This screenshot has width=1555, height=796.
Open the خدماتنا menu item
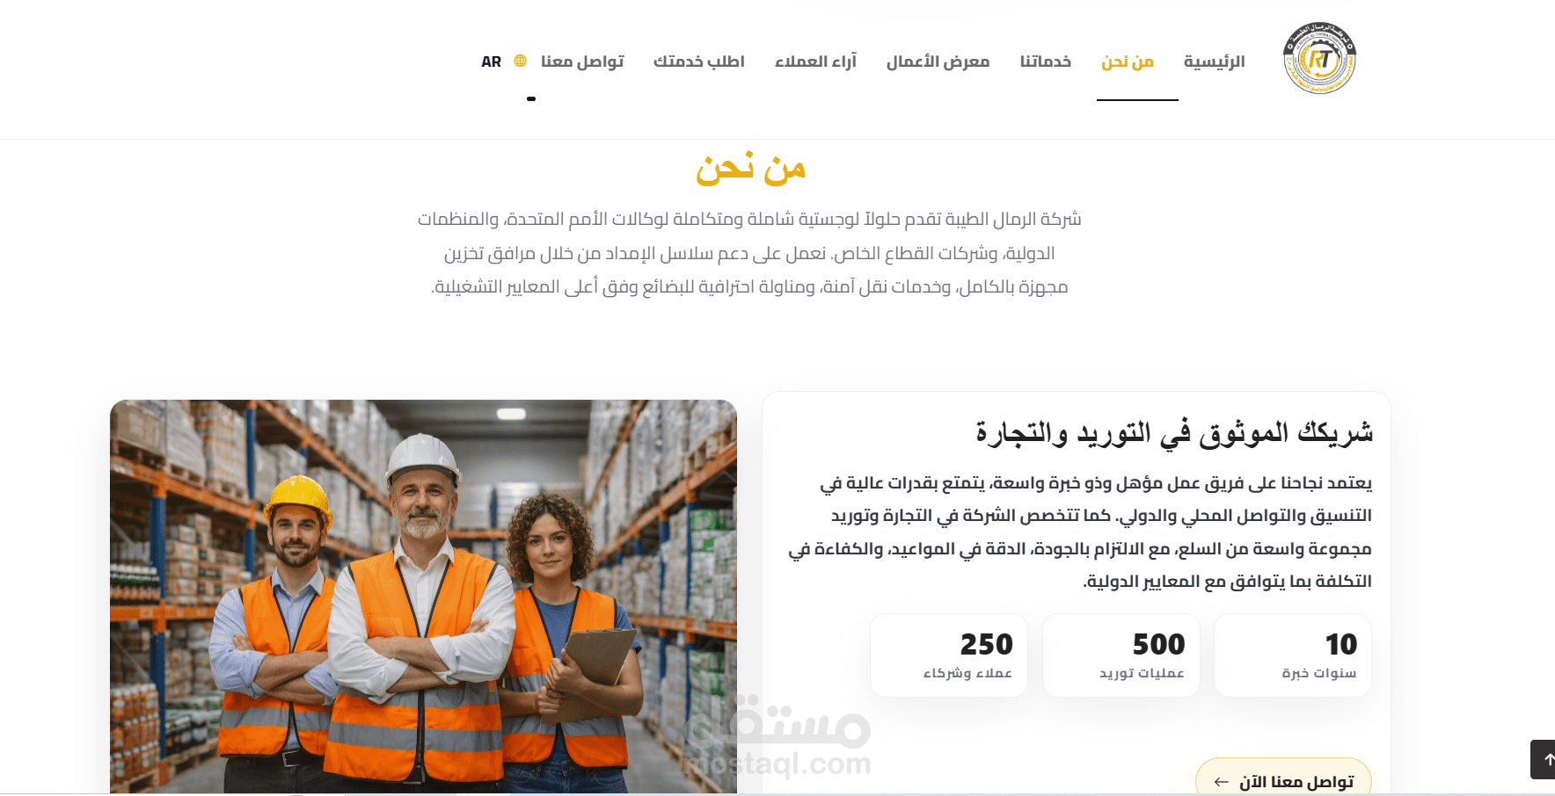(1046, 62)
